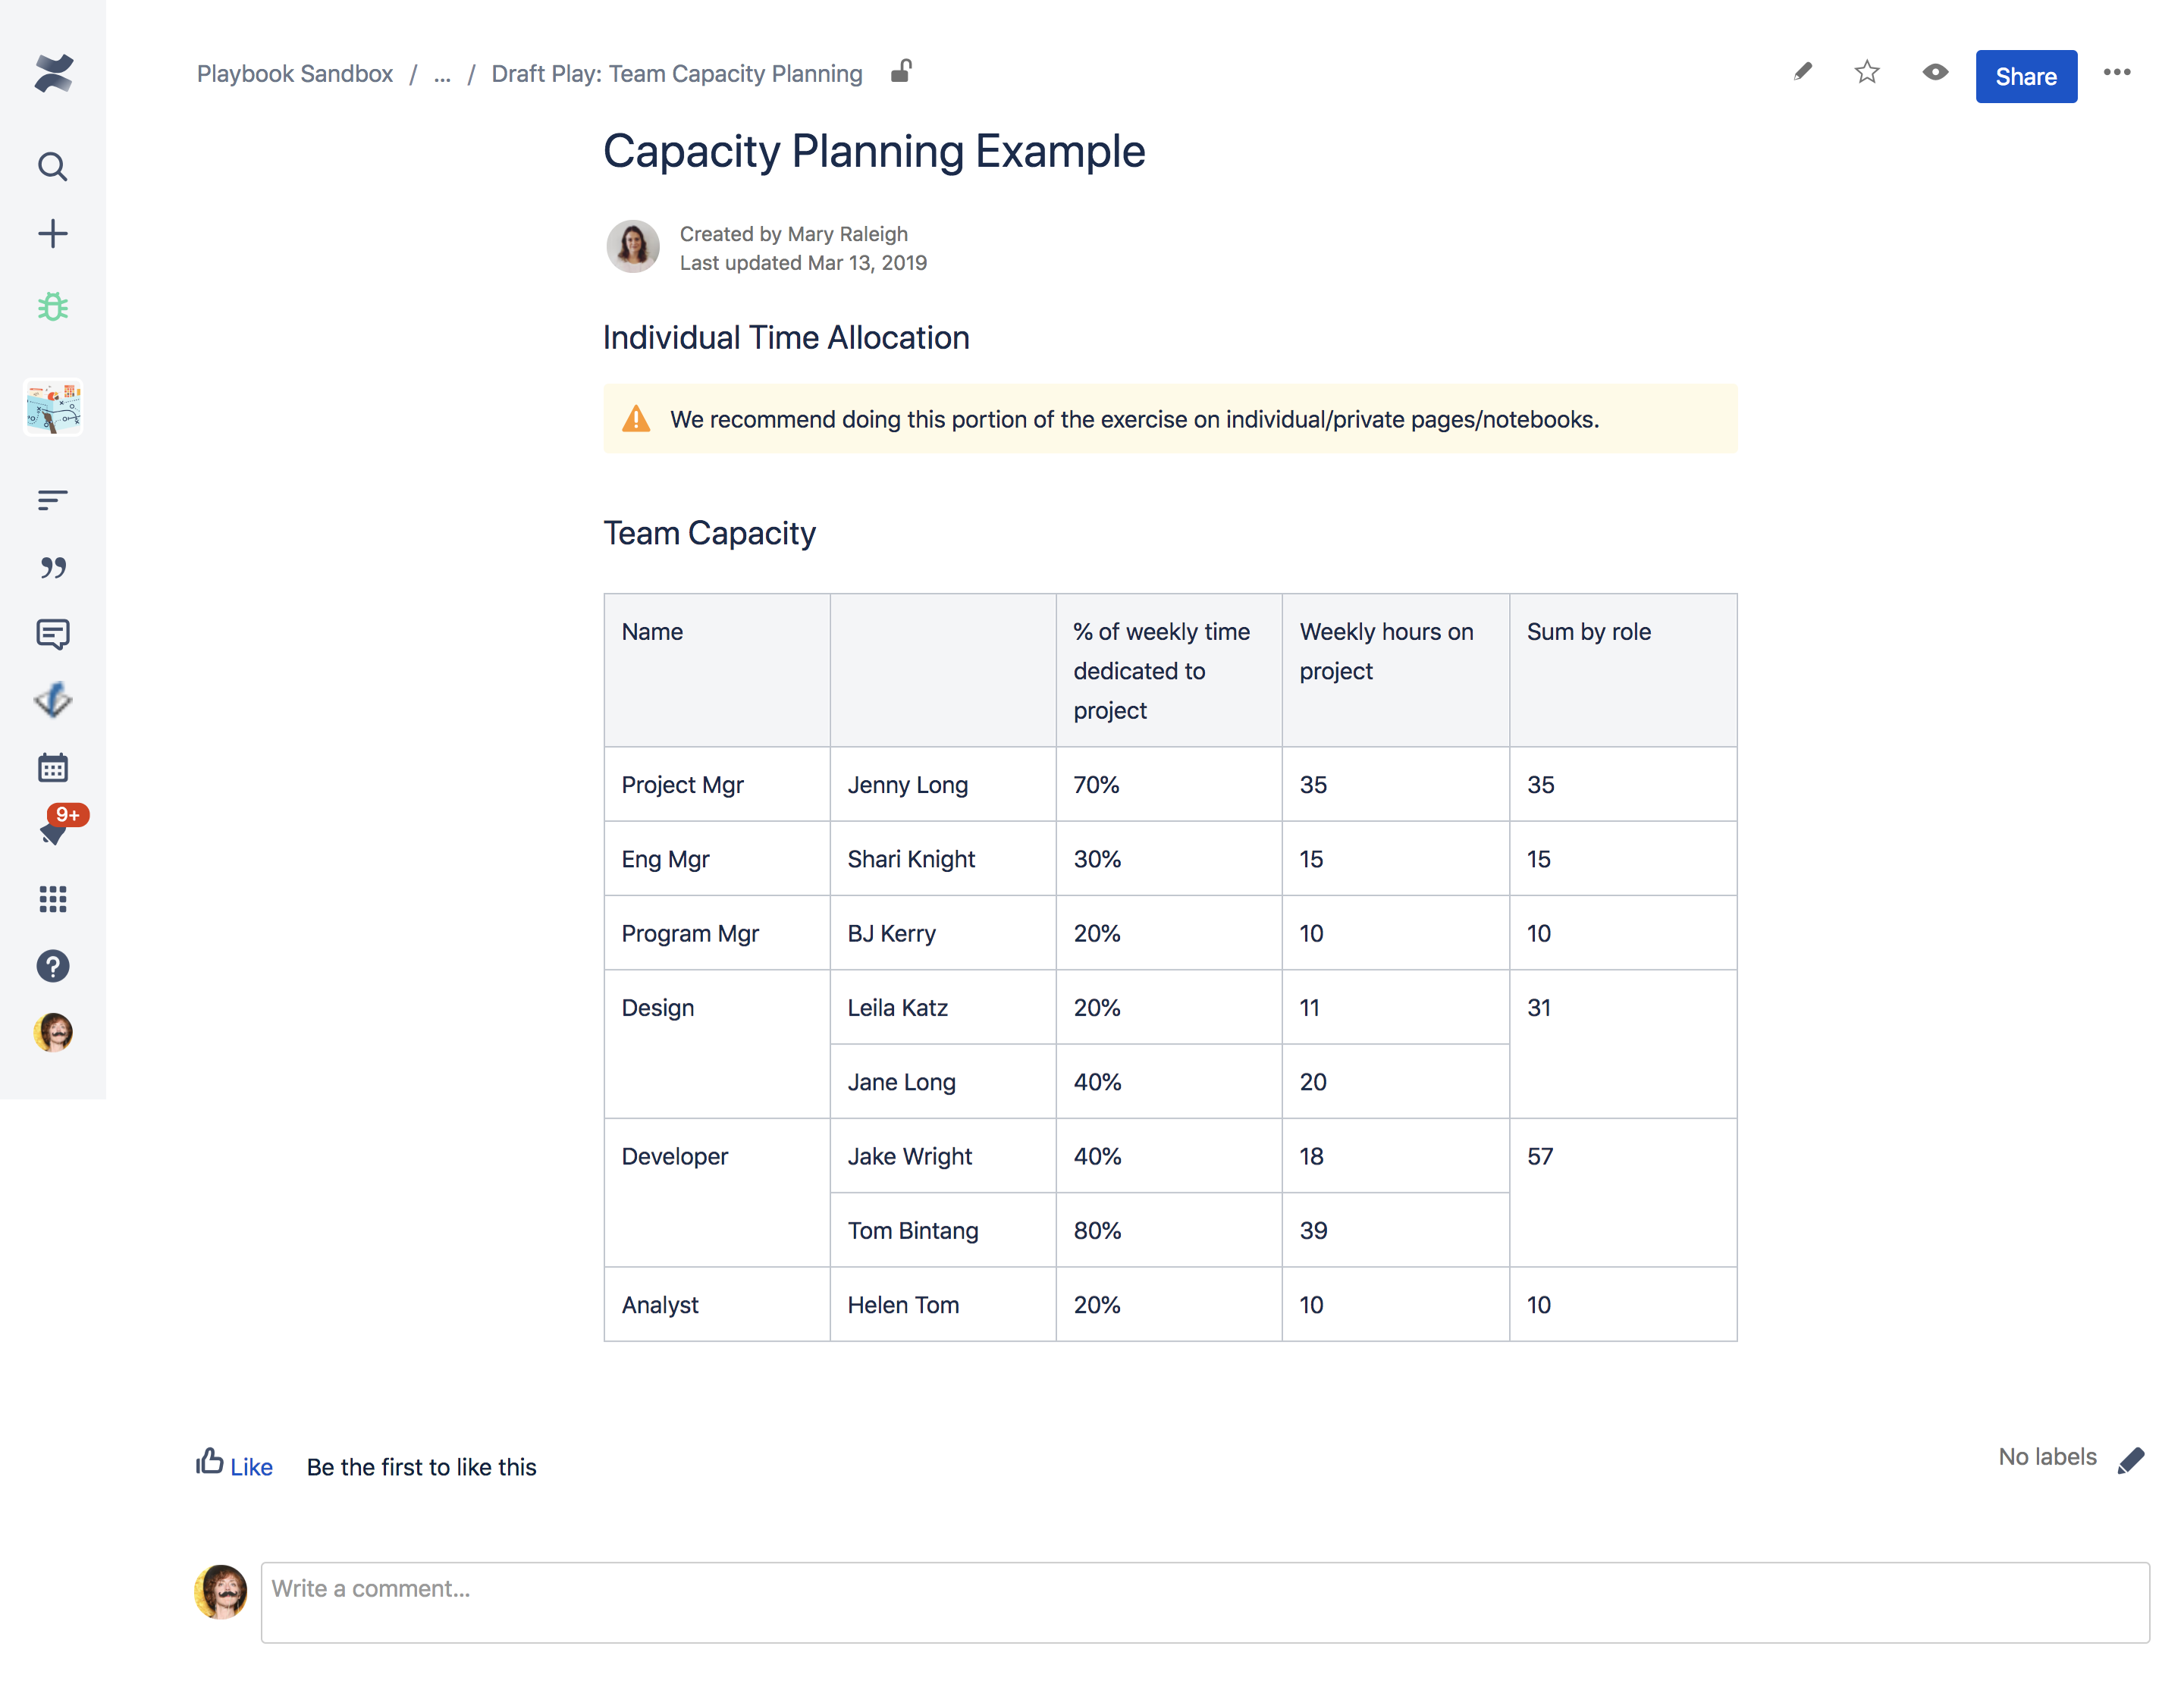Viewport: 2184px width, 1693px height.
Task: Click the lock icon next to page title
Action: pyautogui.click(x=902, y=73)
